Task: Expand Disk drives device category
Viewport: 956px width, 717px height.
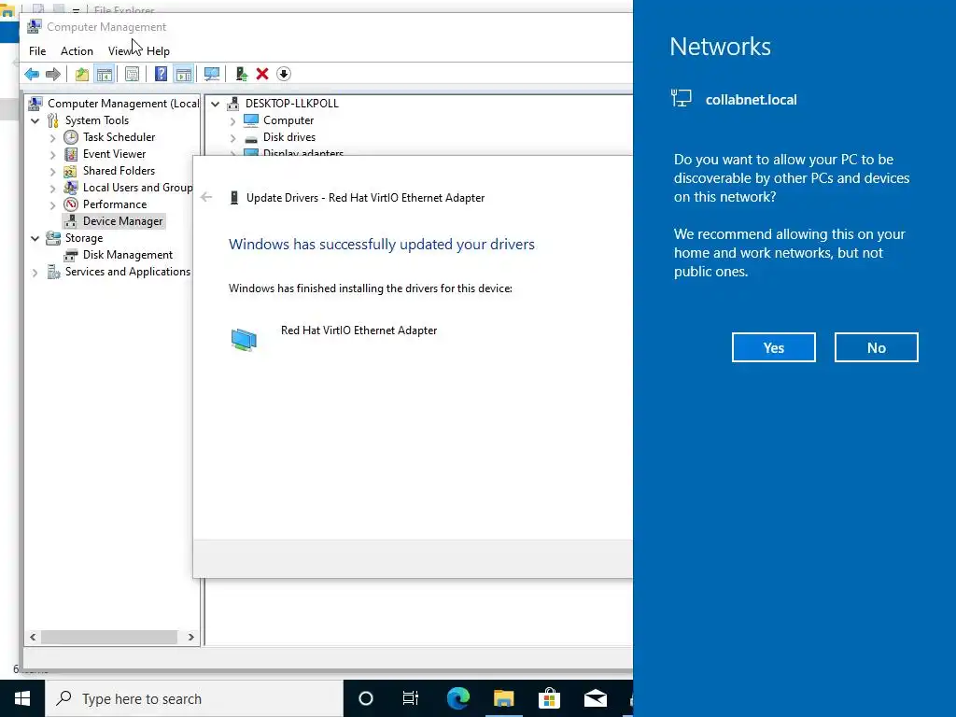Action: pyautogui.click(x=232, y=138)
